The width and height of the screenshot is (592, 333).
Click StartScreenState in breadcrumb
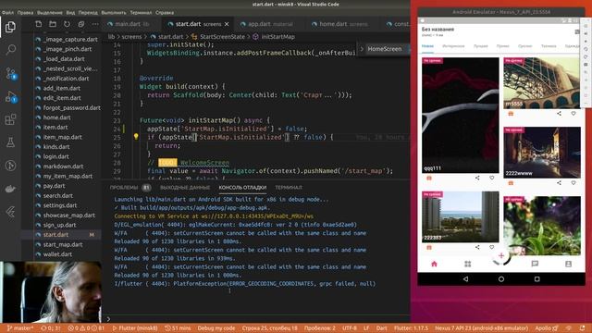coord(222,37)
